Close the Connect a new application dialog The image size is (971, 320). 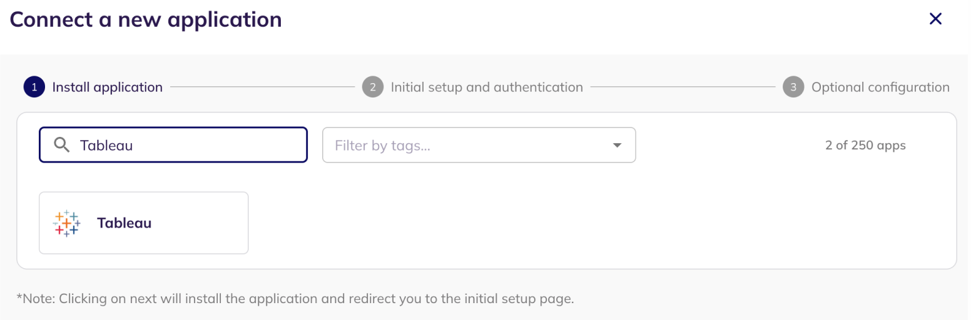tap(935, 19)
